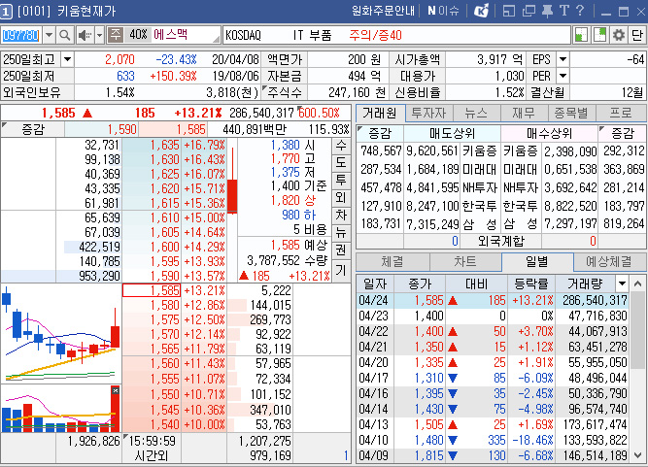
Task: Select the 뉴스 tab
Action: [476, 114]
